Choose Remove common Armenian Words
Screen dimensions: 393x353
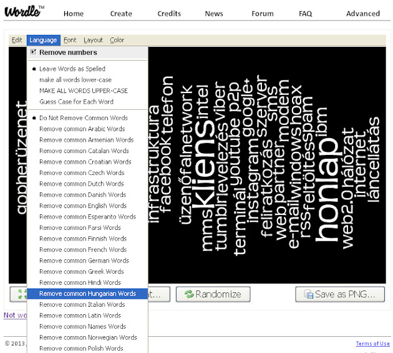coord(87,140)
